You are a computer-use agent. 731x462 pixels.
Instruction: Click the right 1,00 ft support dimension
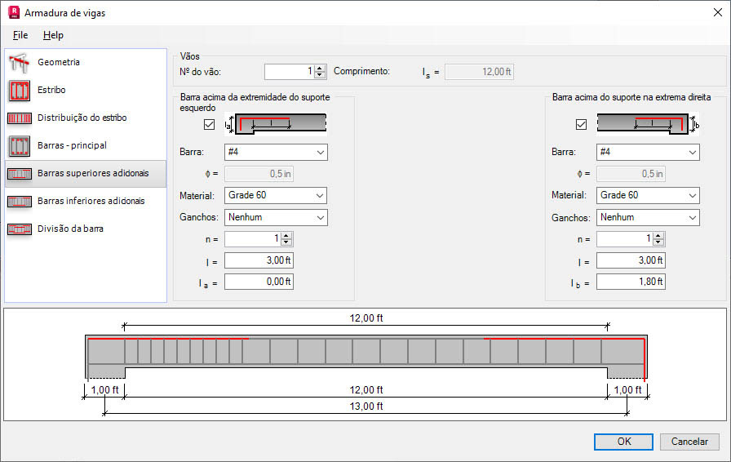(x=627, y=389)
